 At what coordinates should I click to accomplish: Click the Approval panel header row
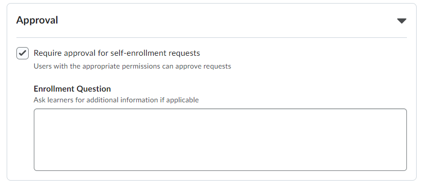[x=211, y=20]
